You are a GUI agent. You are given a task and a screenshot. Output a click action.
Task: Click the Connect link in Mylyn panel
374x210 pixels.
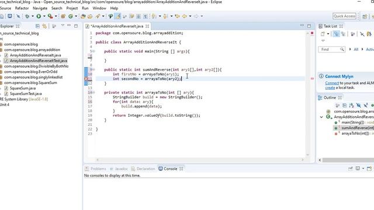click(x=332, y=83)
